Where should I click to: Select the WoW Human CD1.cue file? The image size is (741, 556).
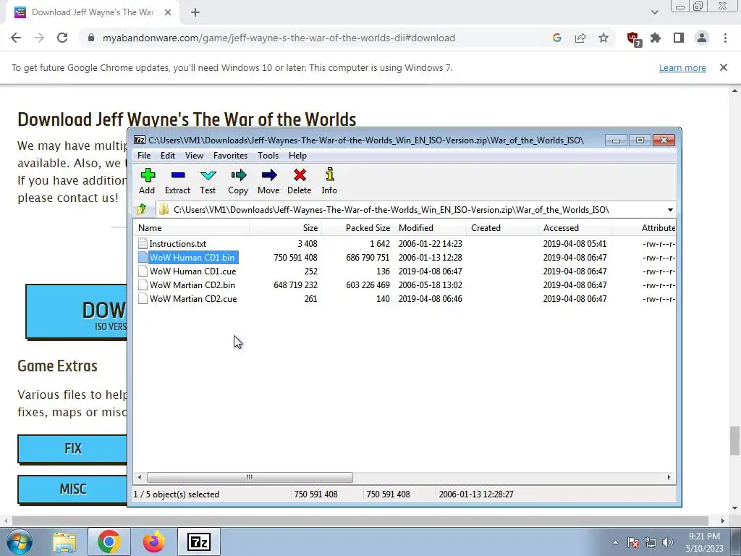192,271
